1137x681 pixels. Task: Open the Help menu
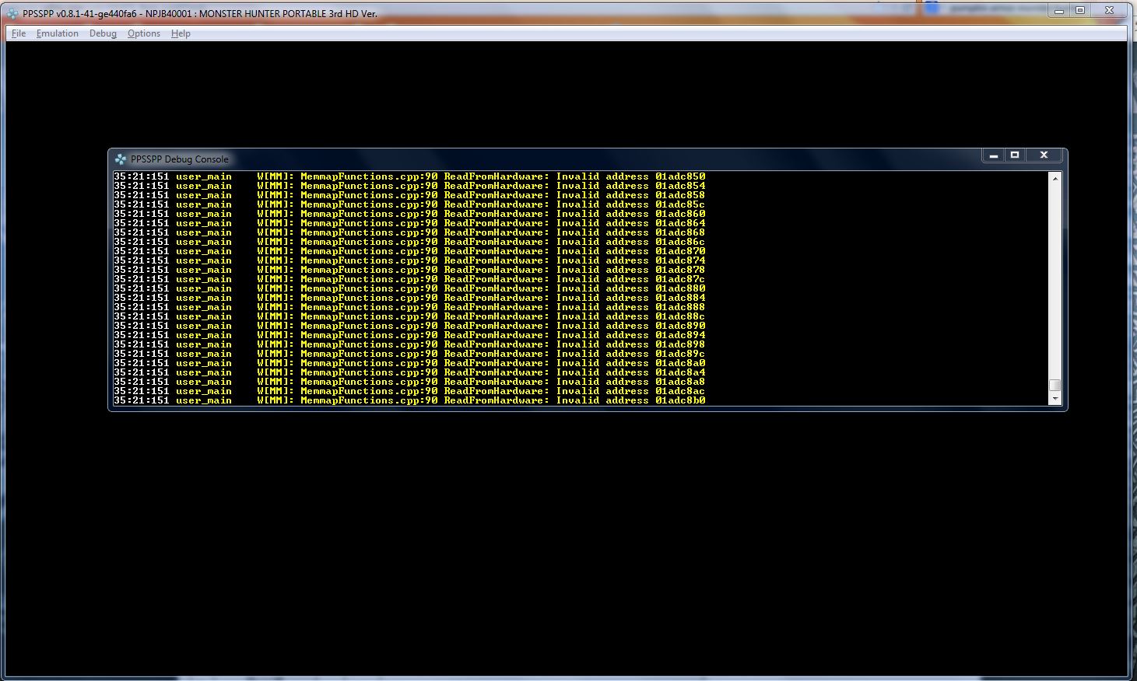[181, 33]
